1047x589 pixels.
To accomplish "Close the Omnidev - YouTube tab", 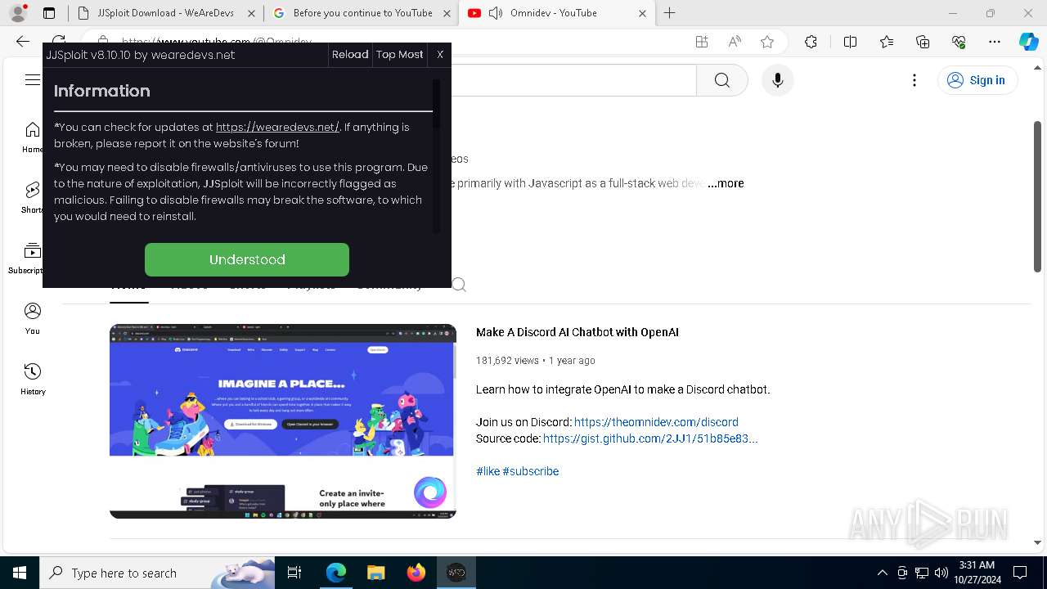I will 642,13.
